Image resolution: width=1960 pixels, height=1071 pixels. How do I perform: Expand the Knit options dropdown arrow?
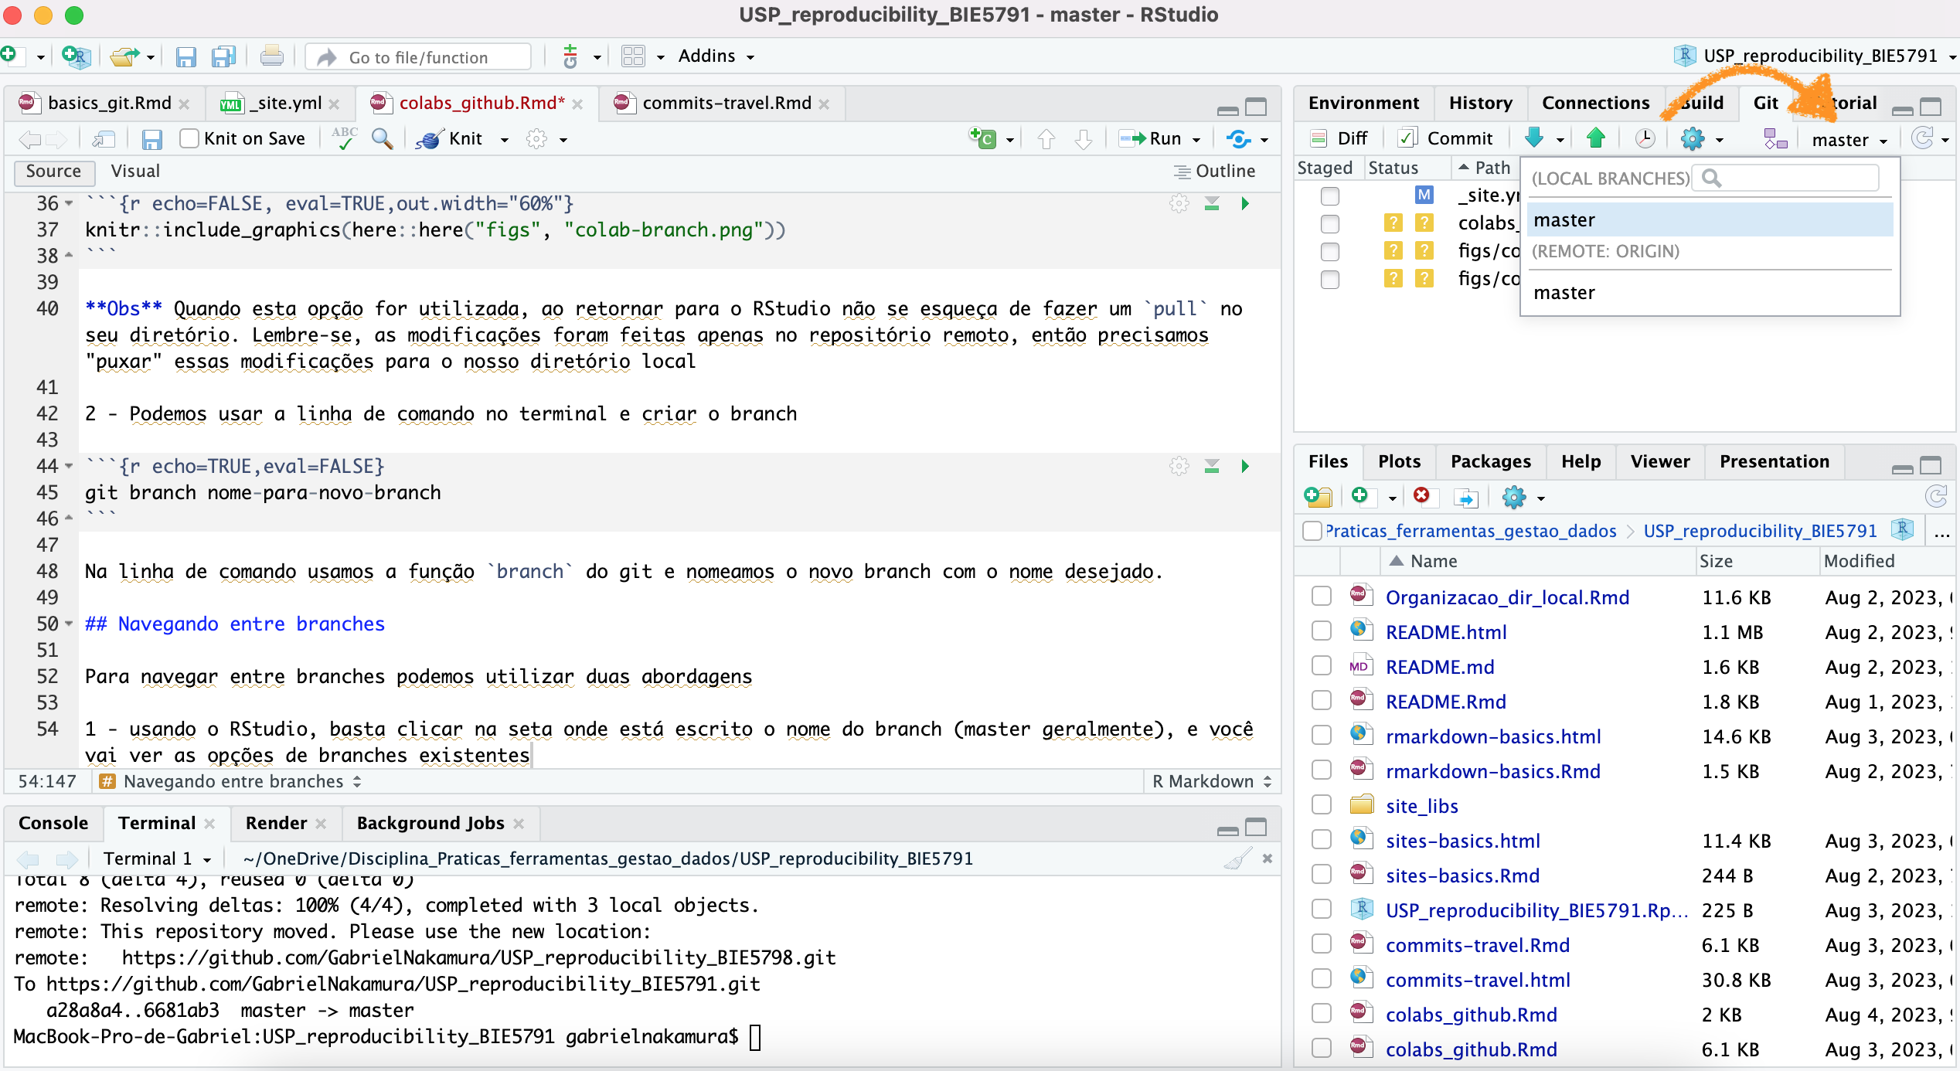[505, 140]
